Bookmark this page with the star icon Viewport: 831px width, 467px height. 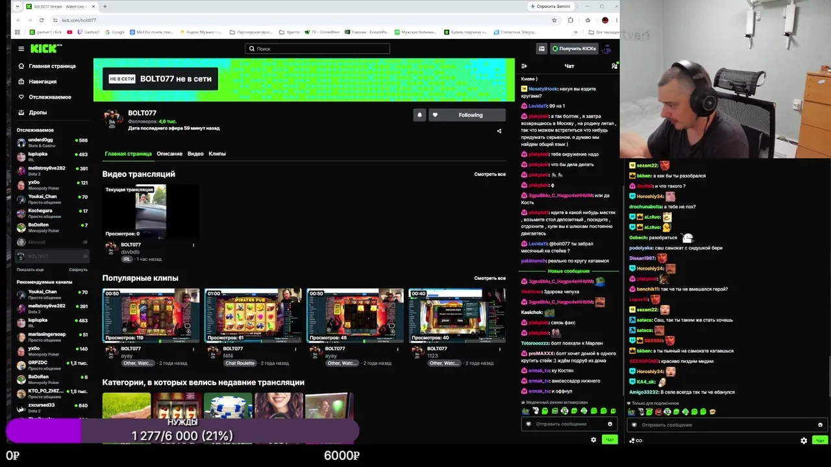pyautogui.click(x=554, y=20)
